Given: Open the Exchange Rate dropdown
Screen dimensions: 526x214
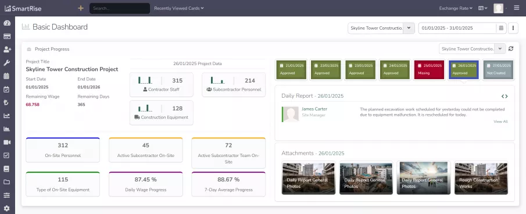Looking at the screenshot, I should pyautogui.click(x=456, y=8).
